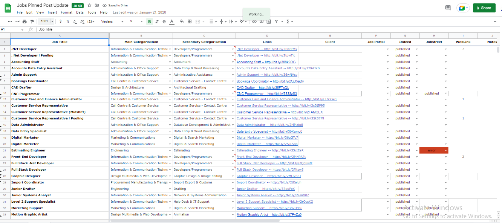The width and height of the screenshot is (502, 223).
Task: Open the Data menu
Action: [x=80, y=12]
